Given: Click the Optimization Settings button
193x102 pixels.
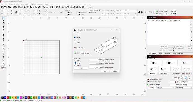Looking at the screenshot, I should point(181,85).
